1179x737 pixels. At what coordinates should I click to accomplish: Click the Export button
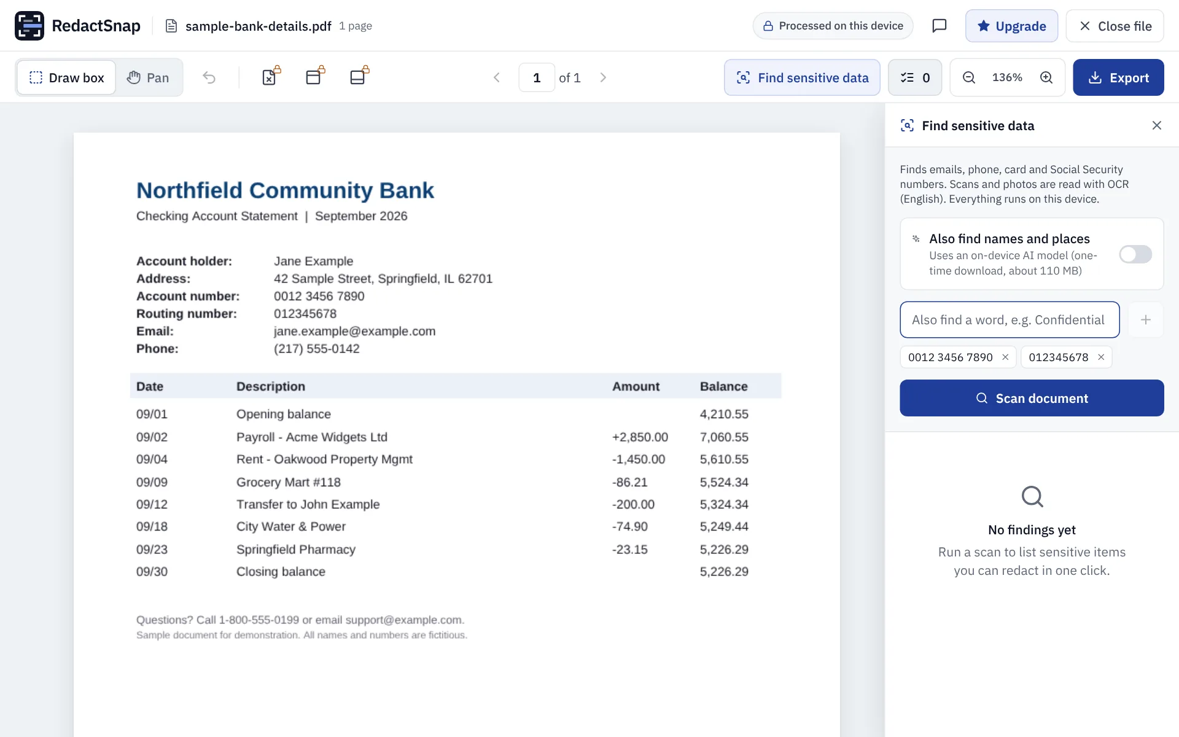click(1118, 77)
